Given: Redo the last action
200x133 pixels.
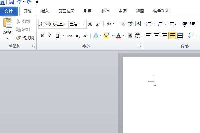Looking at the screenshot, I should tap(29, 2).
